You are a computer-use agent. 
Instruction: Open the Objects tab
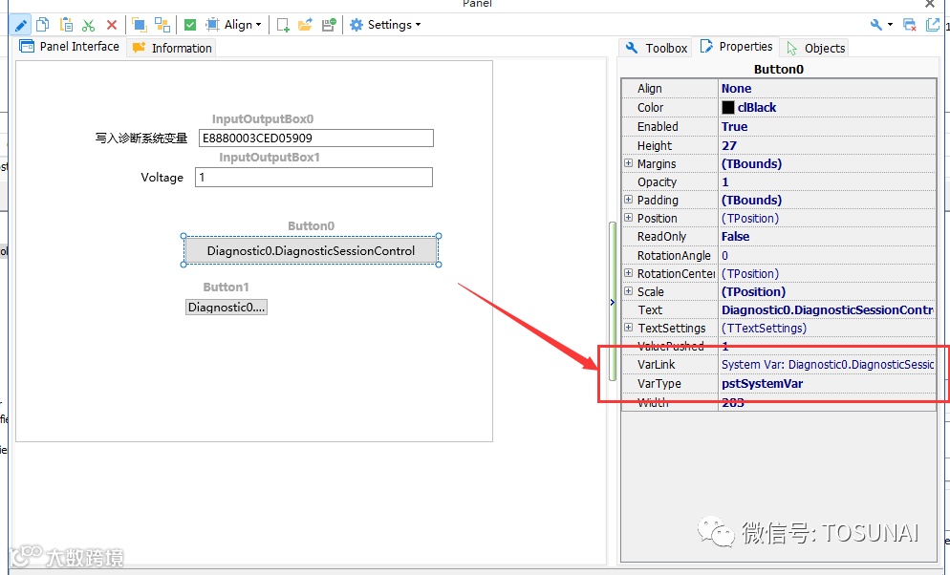point(815,48)
